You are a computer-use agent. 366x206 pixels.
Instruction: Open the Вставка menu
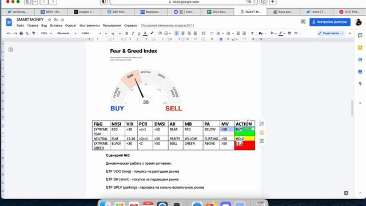tap(56, 25)
